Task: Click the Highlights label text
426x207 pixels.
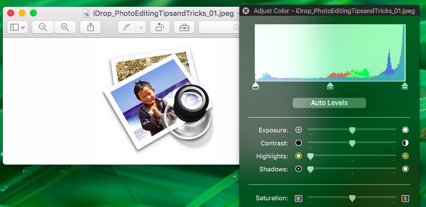Action: 272,157
